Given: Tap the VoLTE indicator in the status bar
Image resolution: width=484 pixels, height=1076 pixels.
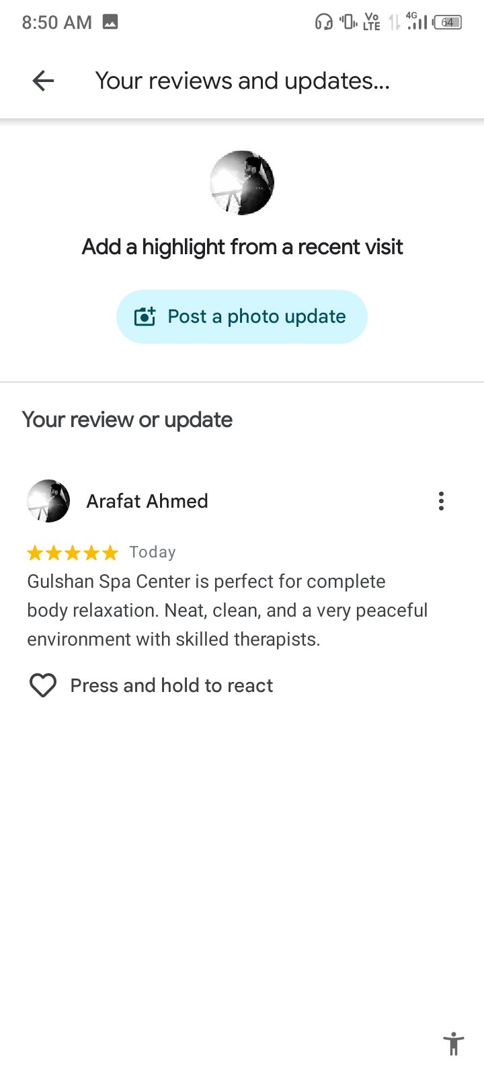Looking at the screenshot, I should click(x=372, y=22).
